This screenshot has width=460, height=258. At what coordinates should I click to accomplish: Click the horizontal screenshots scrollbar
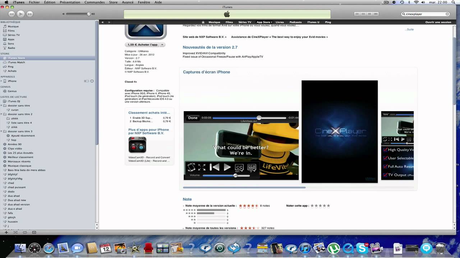point(244,187)
